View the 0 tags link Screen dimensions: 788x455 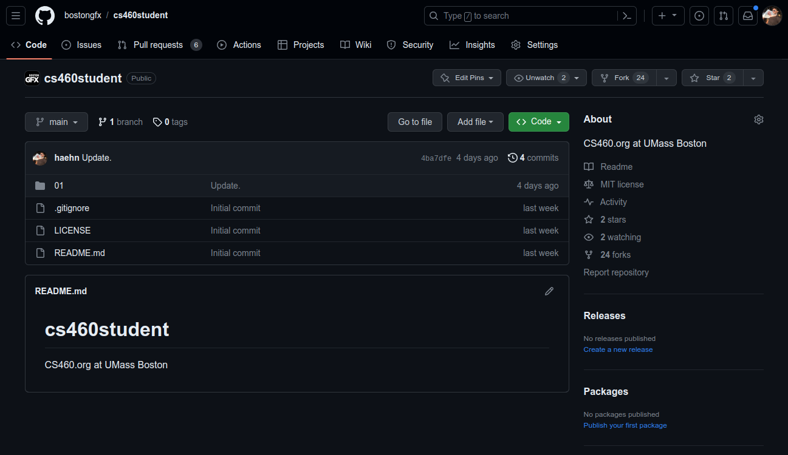(x=170, y=122)
